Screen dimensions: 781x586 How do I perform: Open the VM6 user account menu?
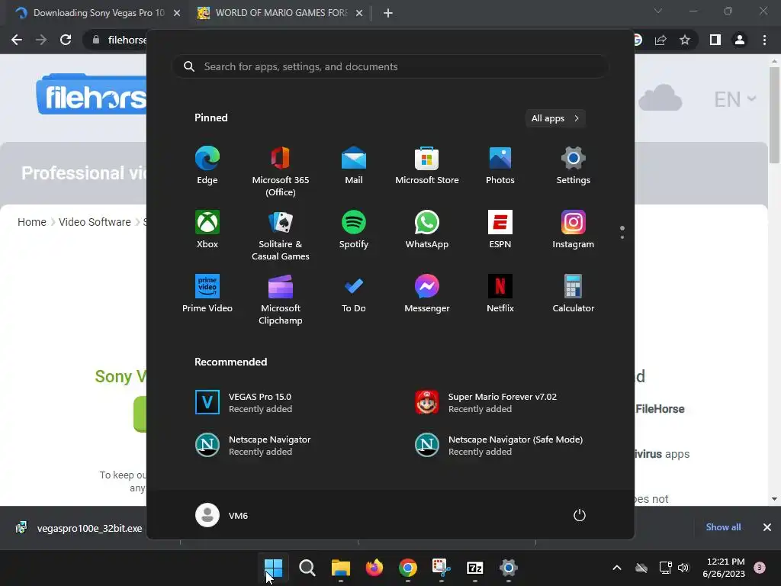[x=222, y=515]
